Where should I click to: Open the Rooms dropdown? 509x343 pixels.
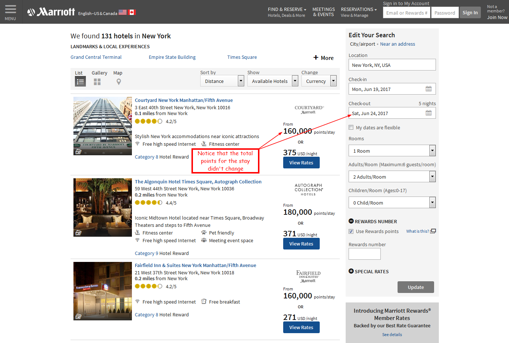pyautogui.click(x=392, y=151)
